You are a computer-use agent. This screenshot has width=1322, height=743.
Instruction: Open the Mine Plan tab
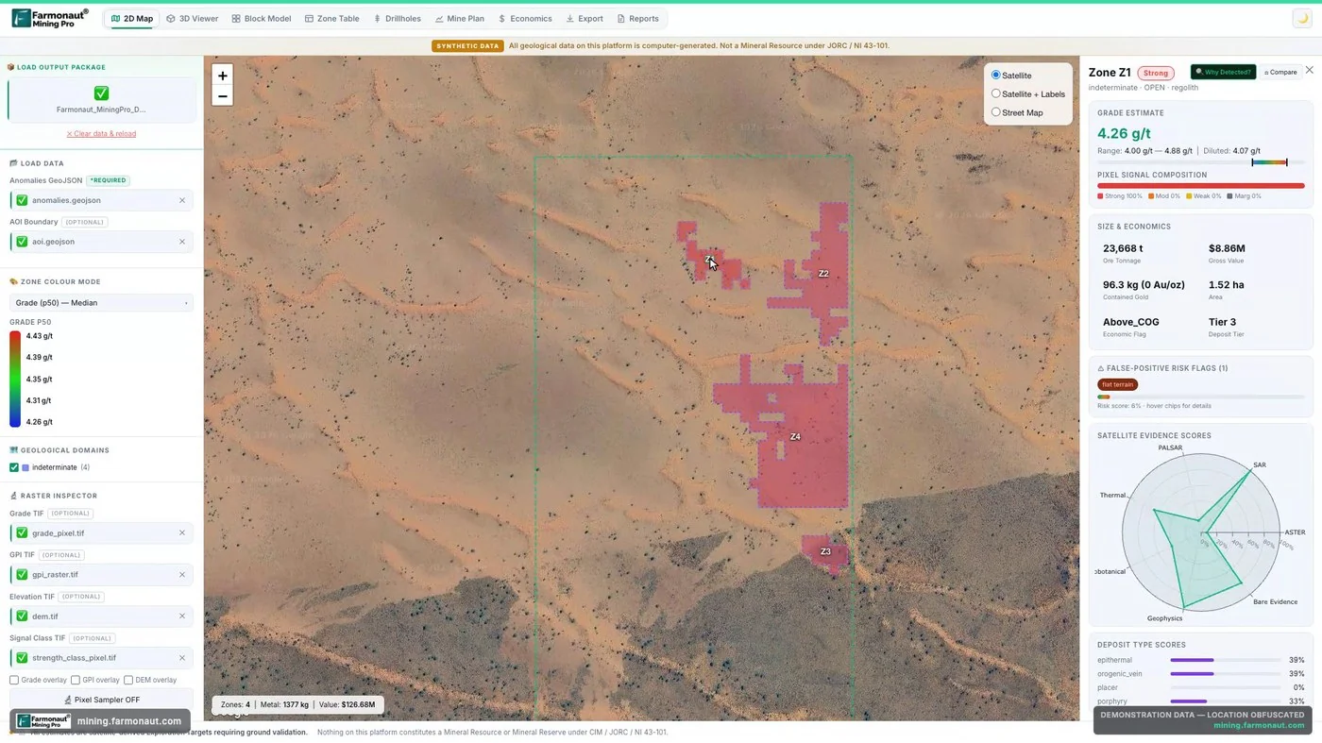[460, 19]
